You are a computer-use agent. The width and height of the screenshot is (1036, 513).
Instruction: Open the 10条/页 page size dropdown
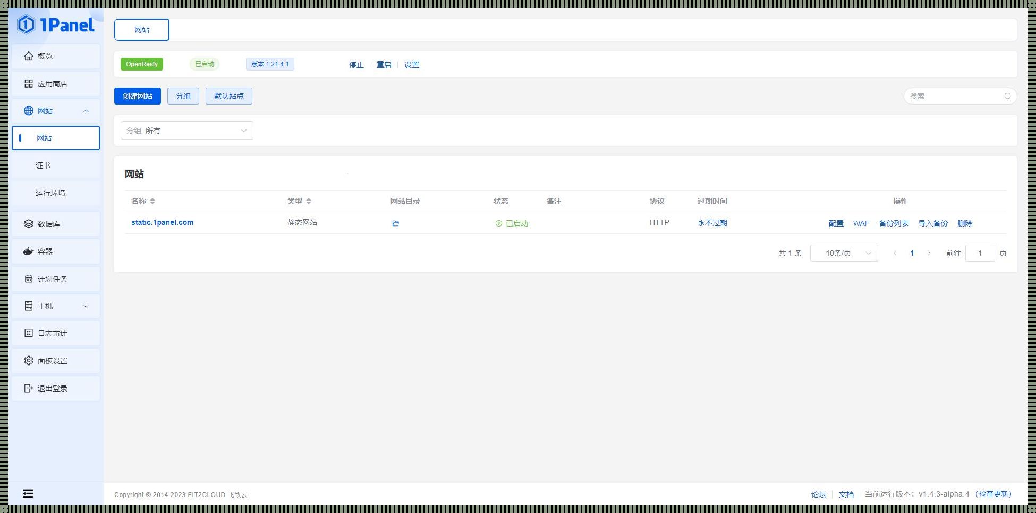(x=844, y=253)
